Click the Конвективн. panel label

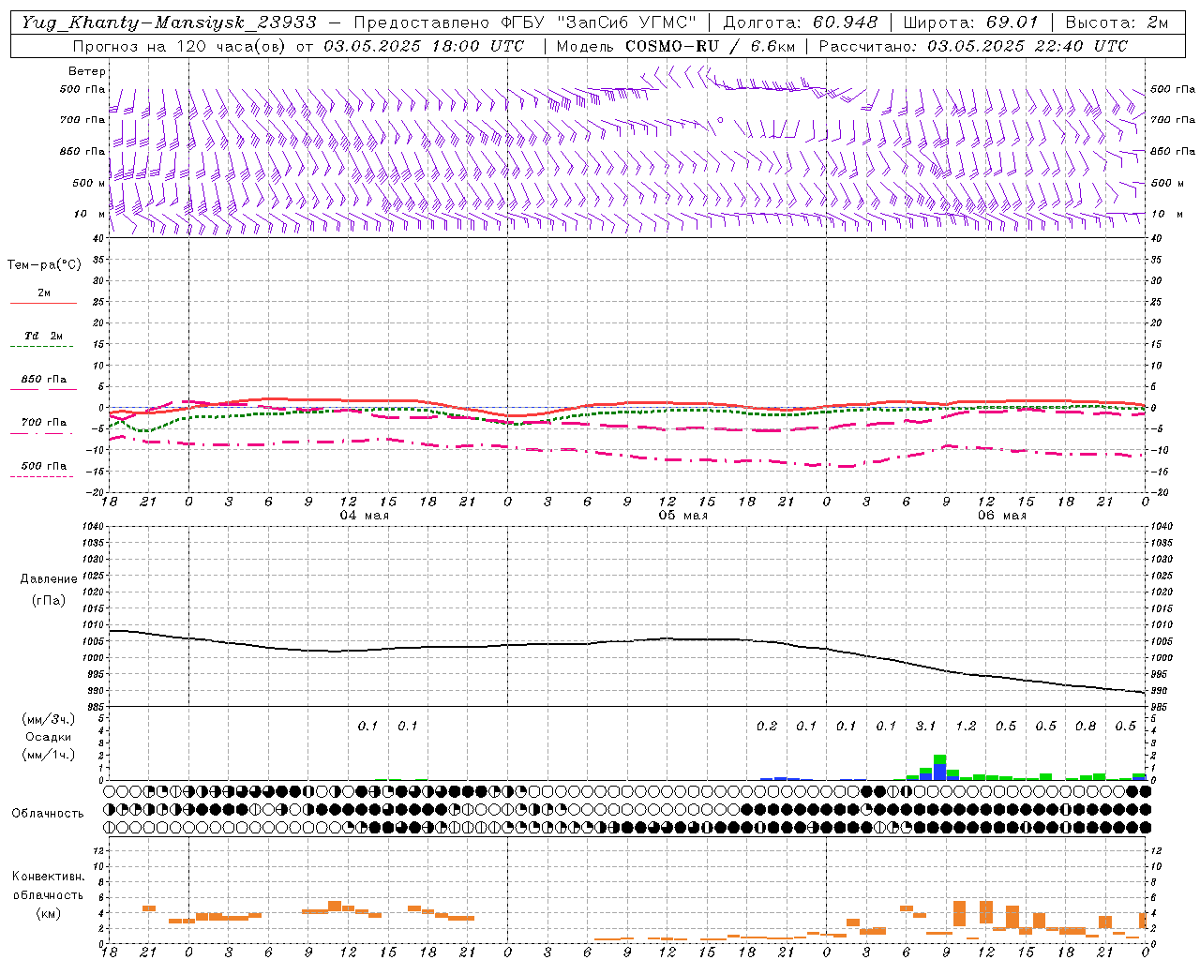pyautogui.click(x=48, y=877)
